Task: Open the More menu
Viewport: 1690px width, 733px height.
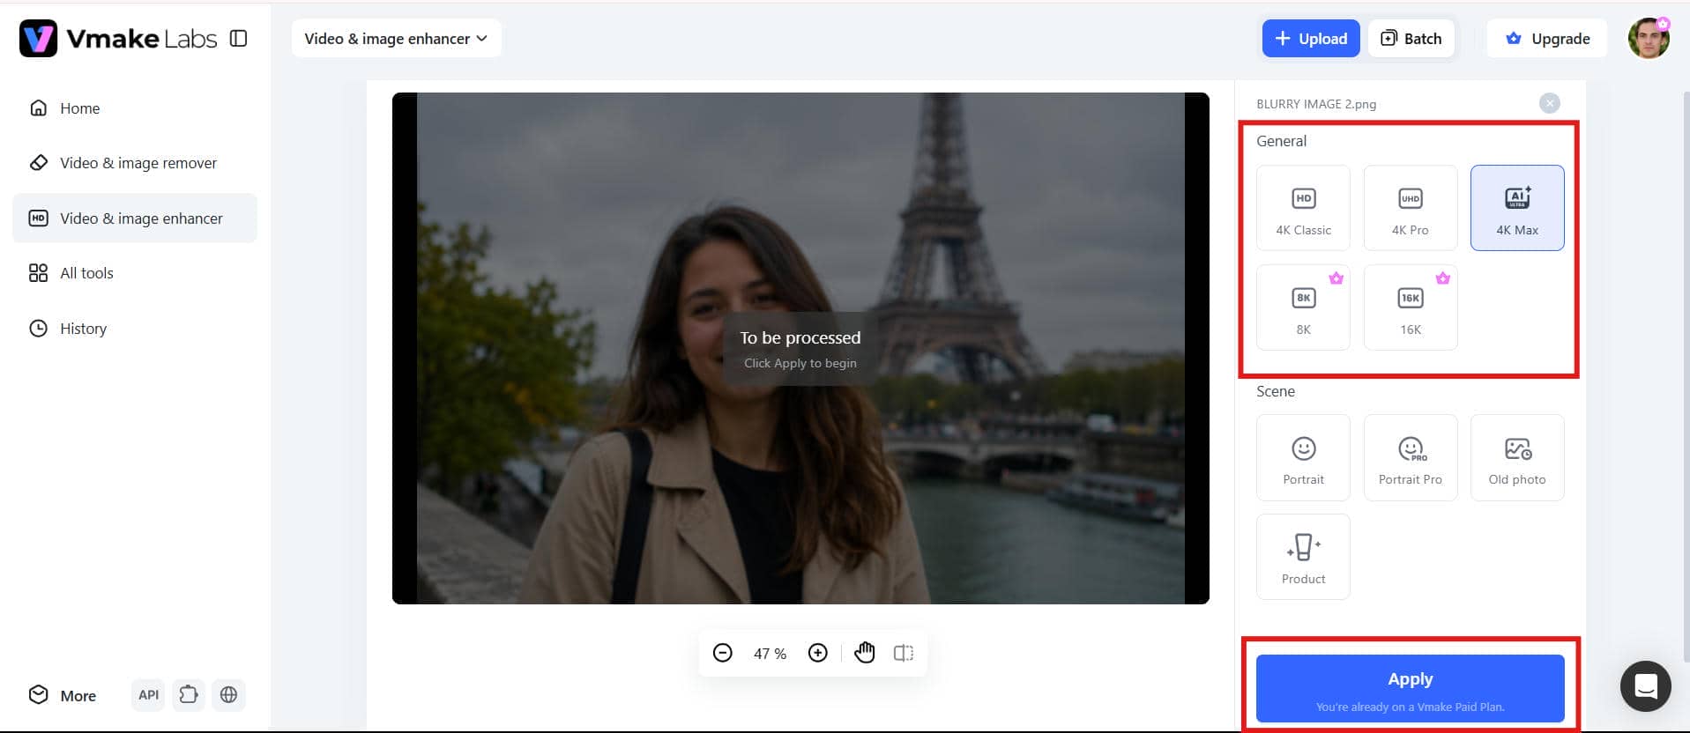Action: [63, 695]
